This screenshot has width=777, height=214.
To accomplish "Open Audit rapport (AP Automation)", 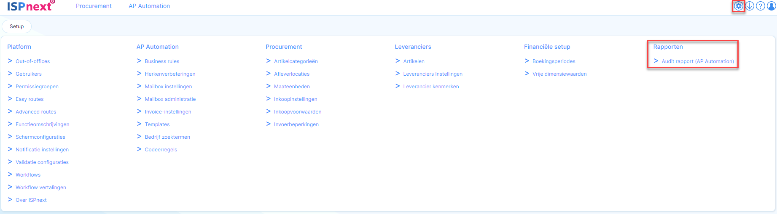I will (697, 61).
